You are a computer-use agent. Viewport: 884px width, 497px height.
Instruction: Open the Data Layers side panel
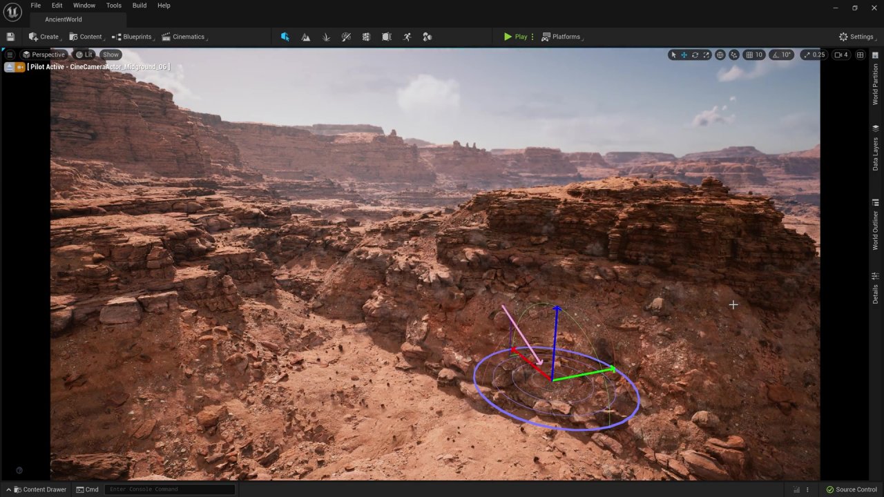(x=875, y=148)
